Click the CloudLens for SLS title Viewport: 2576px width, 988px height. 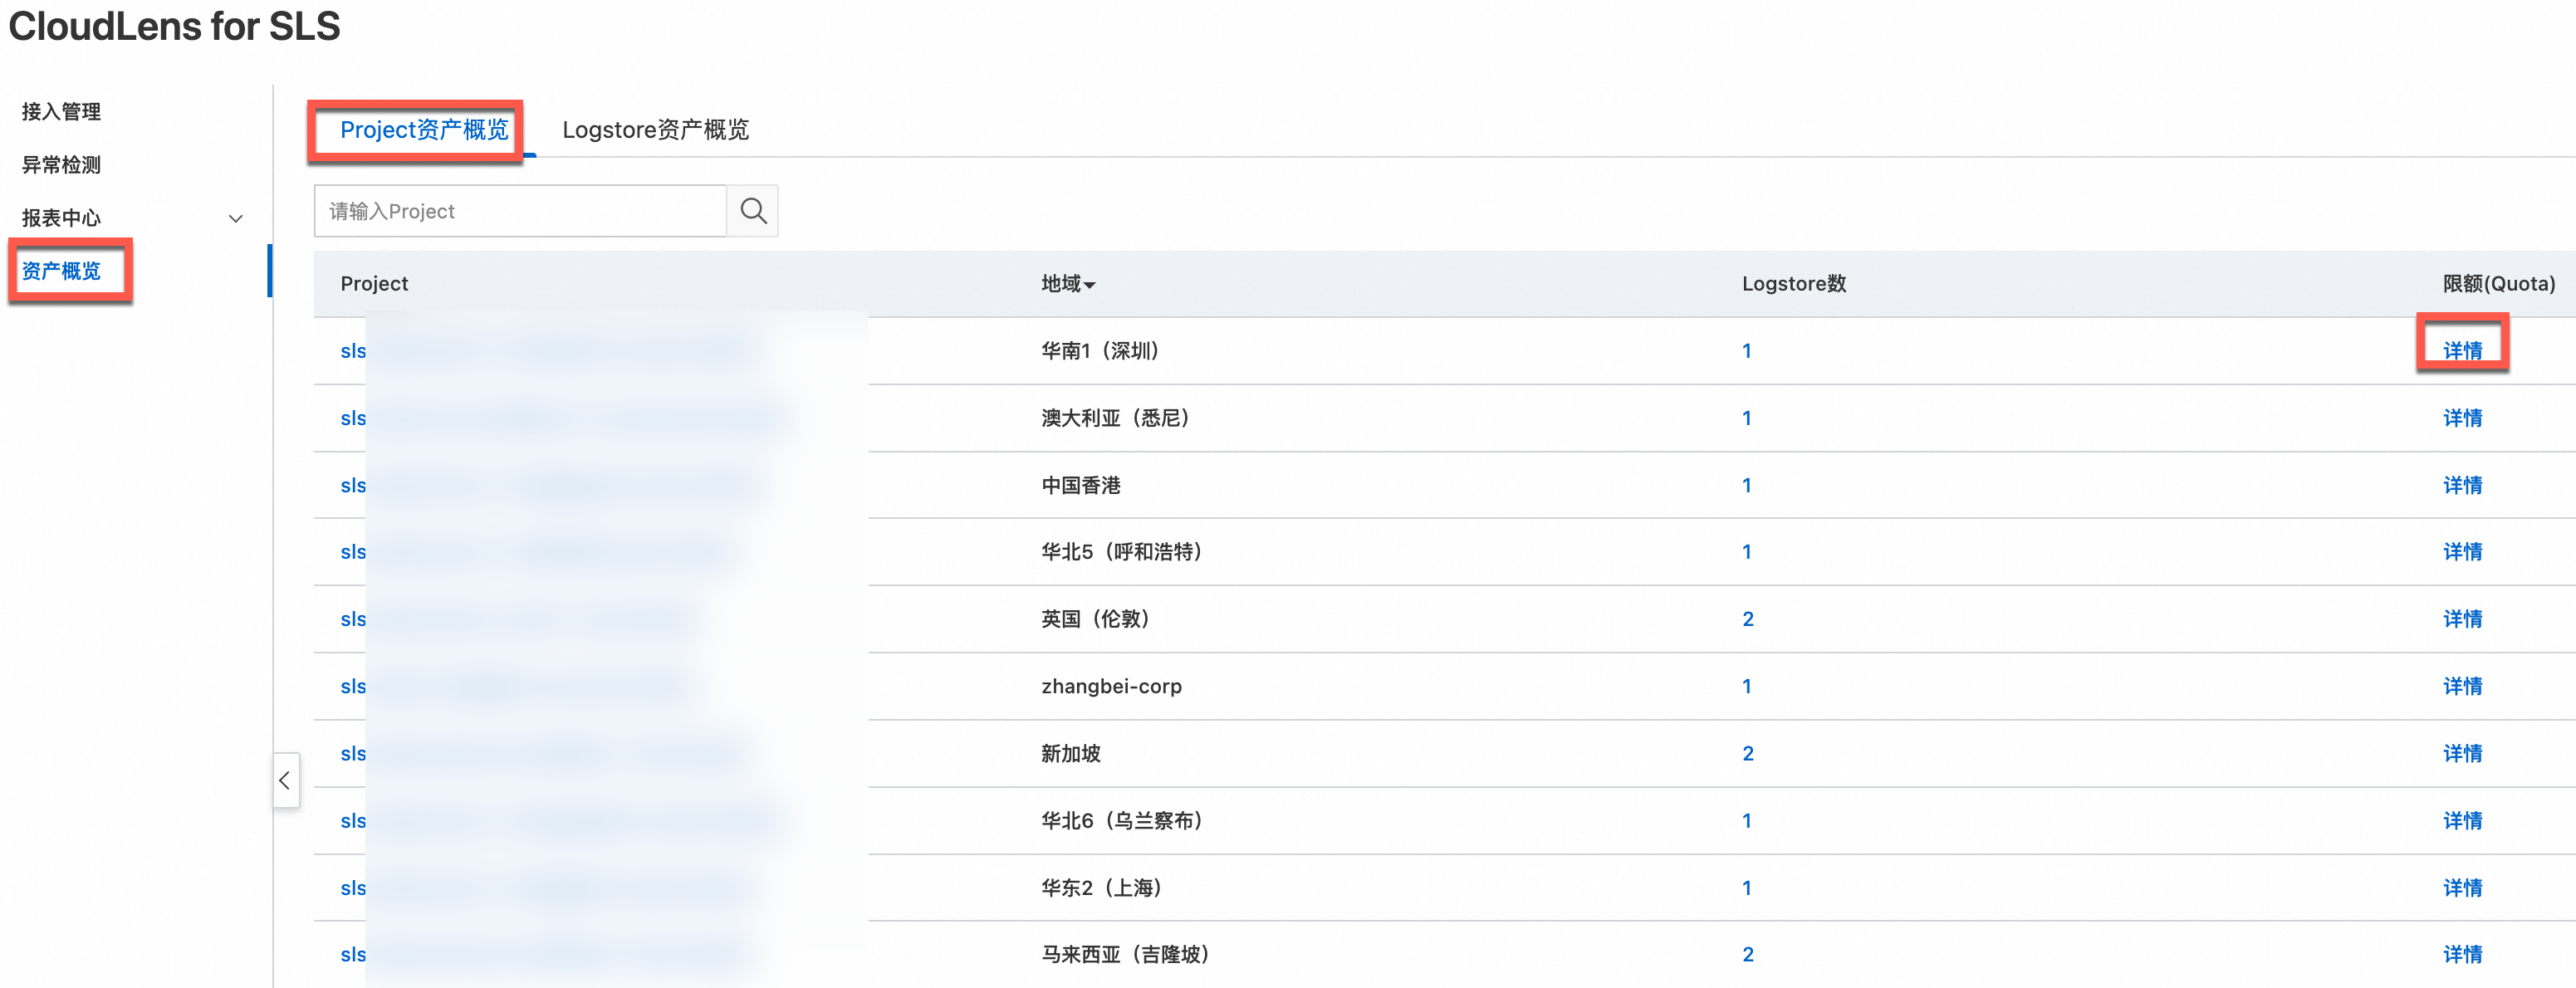tap(175, 26)
